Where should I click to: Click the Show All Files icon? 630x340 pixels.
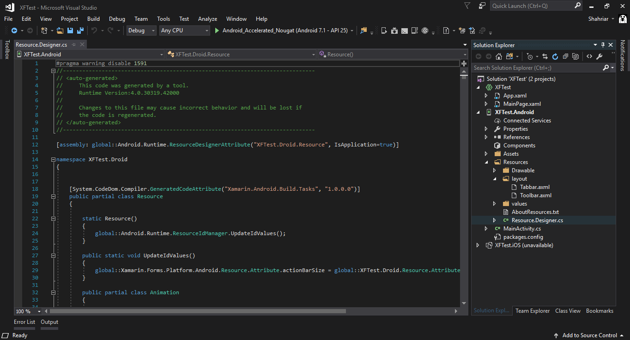[x=575, y=56]
